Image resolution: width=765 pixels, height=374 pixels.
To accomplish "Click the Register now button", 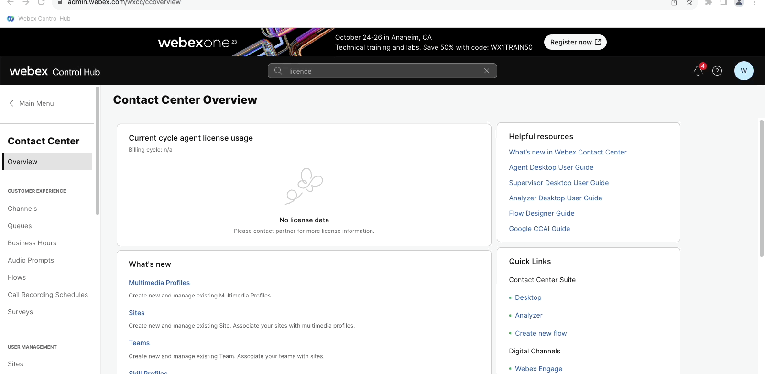I will click(x=575, y=42).
